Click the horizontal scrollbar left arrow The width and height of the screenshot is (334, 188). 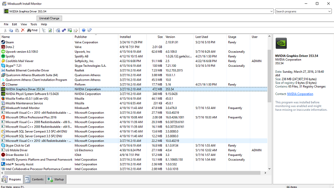click(3, 173)
